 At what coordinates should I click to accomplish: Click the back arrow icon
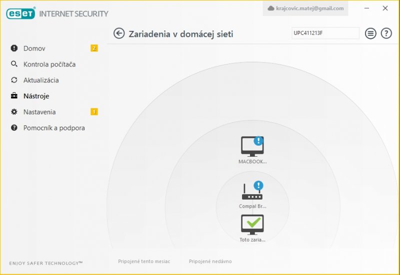click(x=119, y=33)
